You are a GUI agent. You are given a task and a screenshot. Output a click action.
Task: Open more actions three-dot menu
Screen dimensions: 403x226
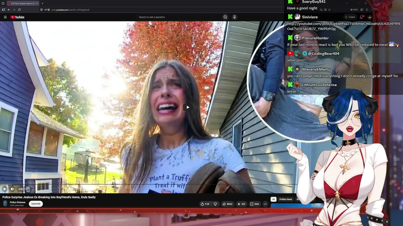pyautogui.click(x=265, y=204)
